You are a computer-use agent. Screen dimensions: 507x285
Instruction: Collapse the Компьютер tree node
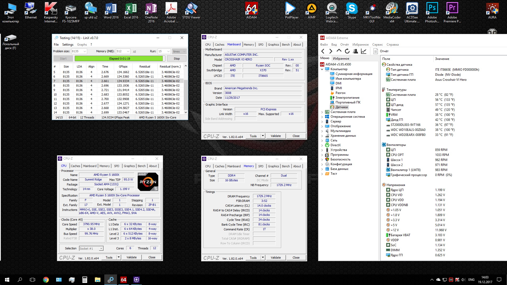click(x=322, y=69)
